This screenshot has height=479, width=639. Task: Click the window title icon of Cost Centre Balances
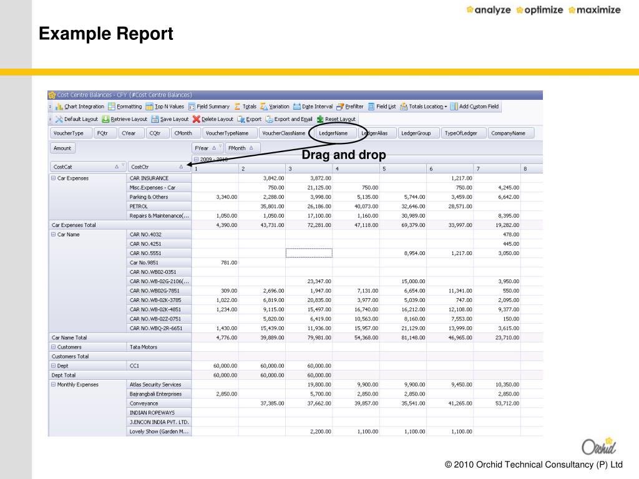52,95
